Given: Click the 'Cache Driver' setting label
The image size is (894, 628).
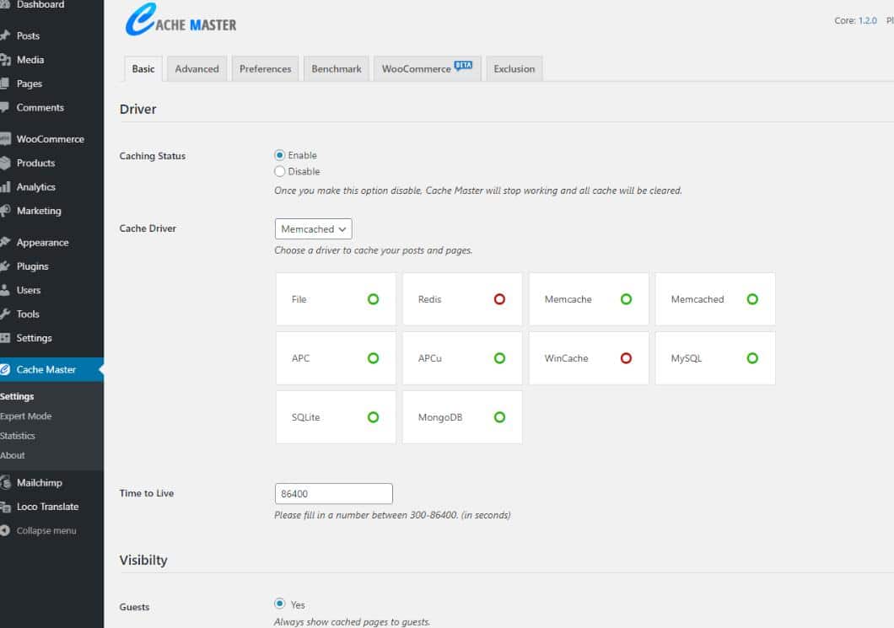Looking at the screenshot, I should click(x=148, y=228).
